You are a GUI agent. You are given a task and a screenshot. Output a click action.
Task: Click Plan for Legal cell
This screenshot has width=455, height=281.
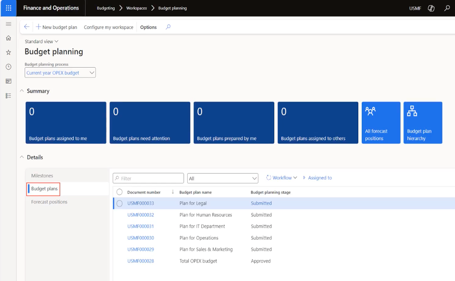(193, 203)
